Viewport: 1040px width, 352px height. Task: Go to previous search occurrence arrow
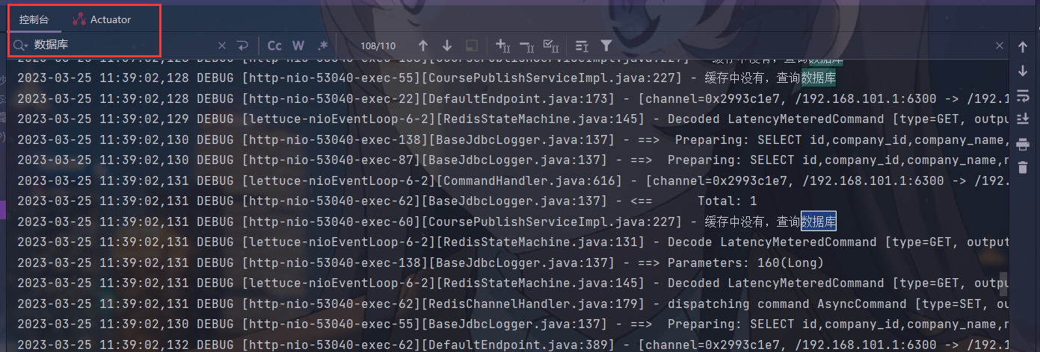[423, 45]
